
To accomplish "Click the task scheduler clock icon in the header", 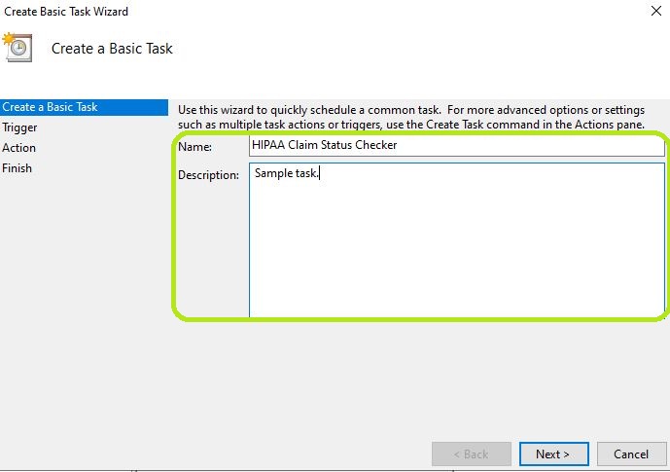I will (18, 48).
